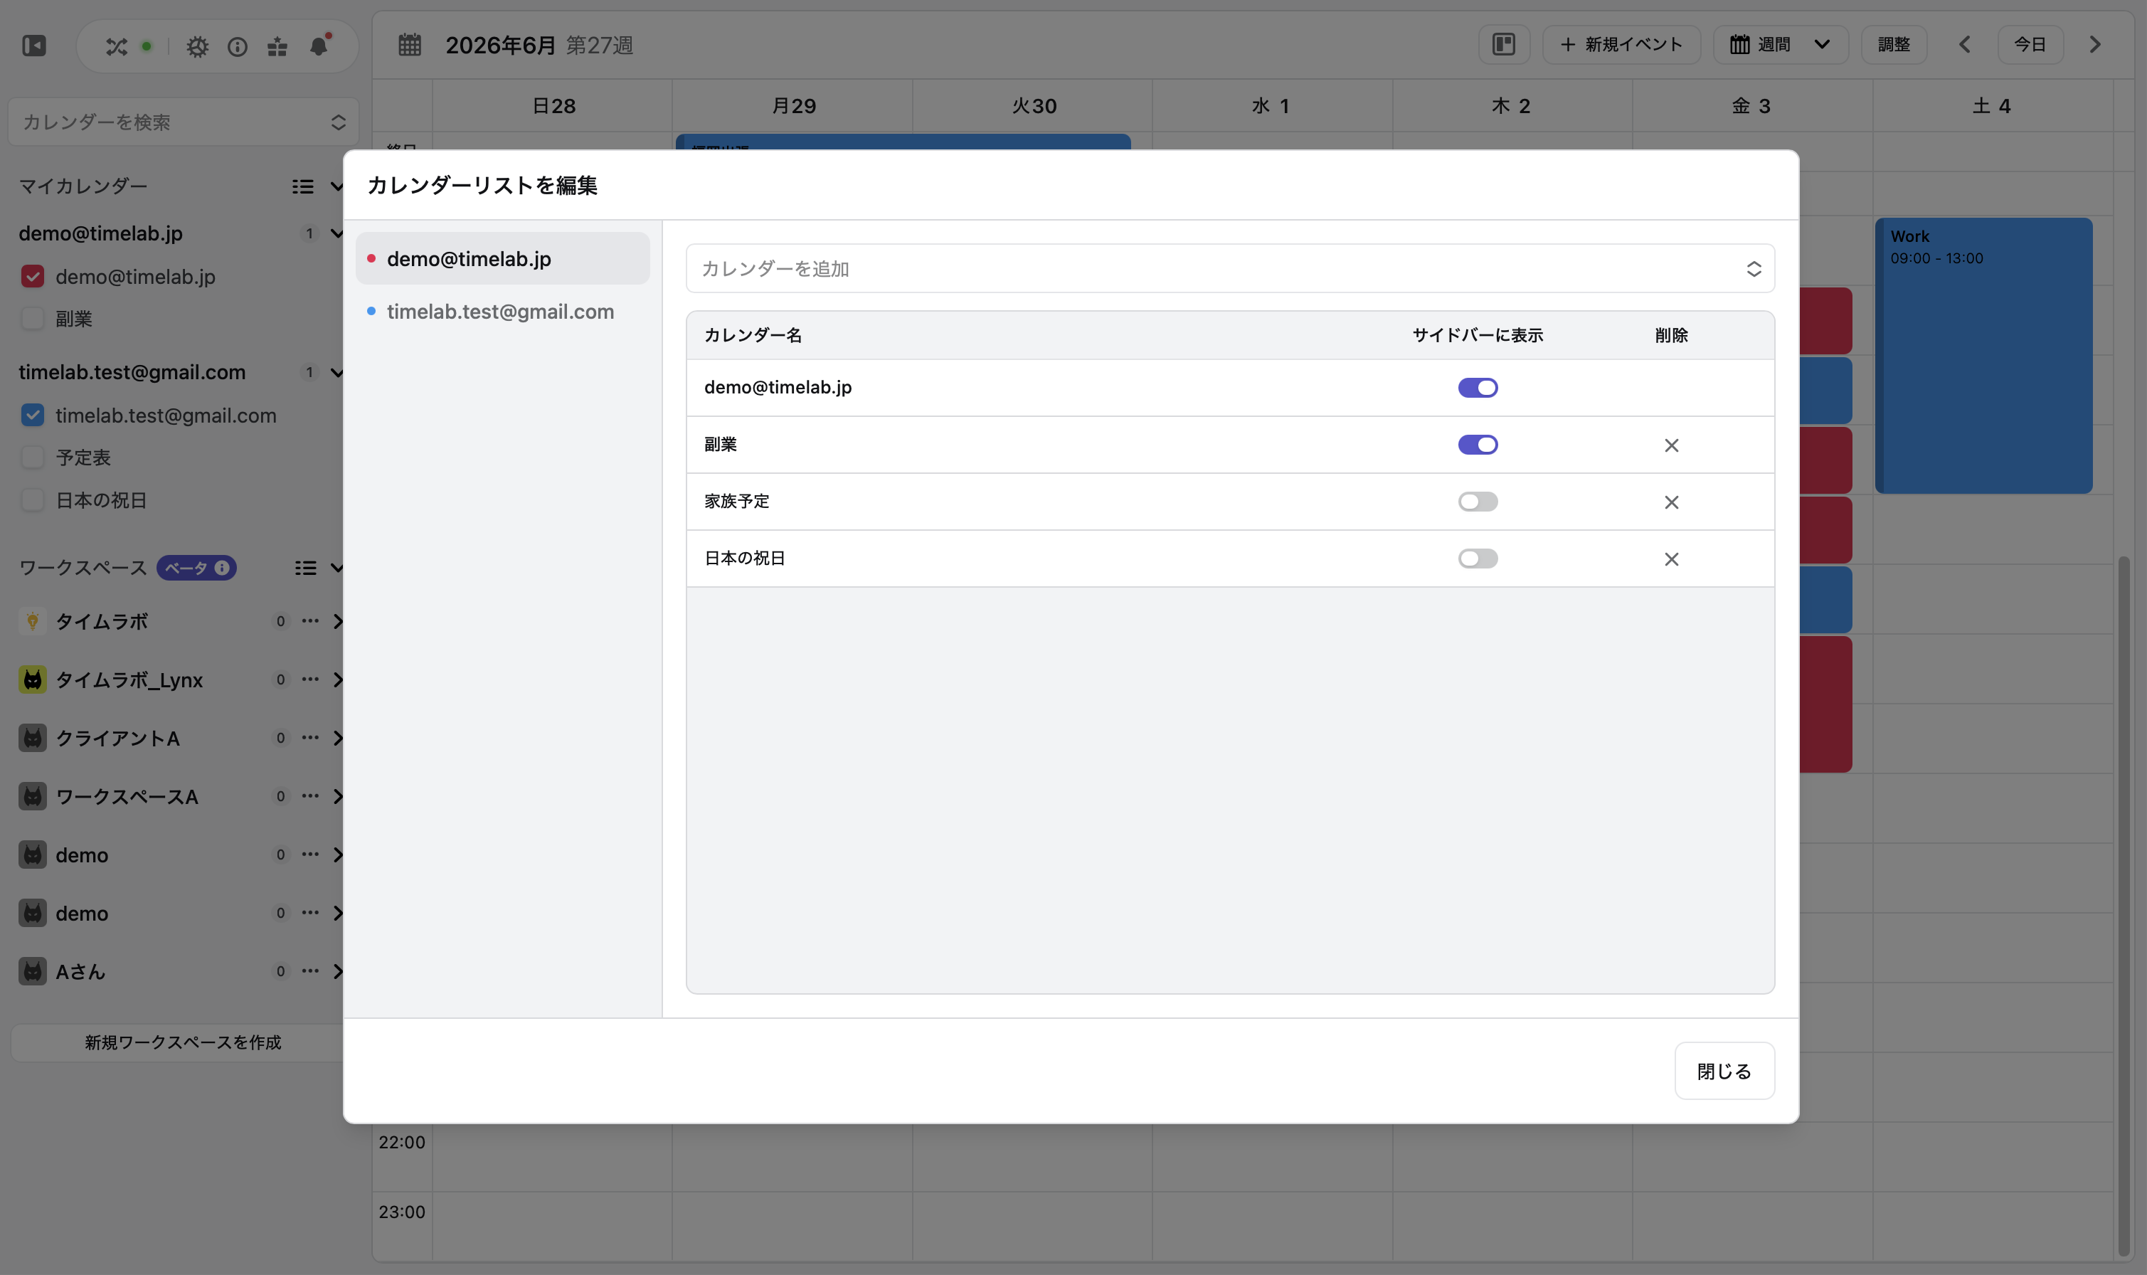Click the calendar grid icon beside 2026年6月
The height and width of the screenshot is (1275, 2147).
(x=410, y=45)
